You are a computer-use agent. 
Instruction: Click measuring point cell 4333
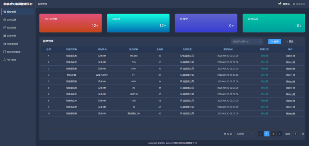(x=134, y=101)
